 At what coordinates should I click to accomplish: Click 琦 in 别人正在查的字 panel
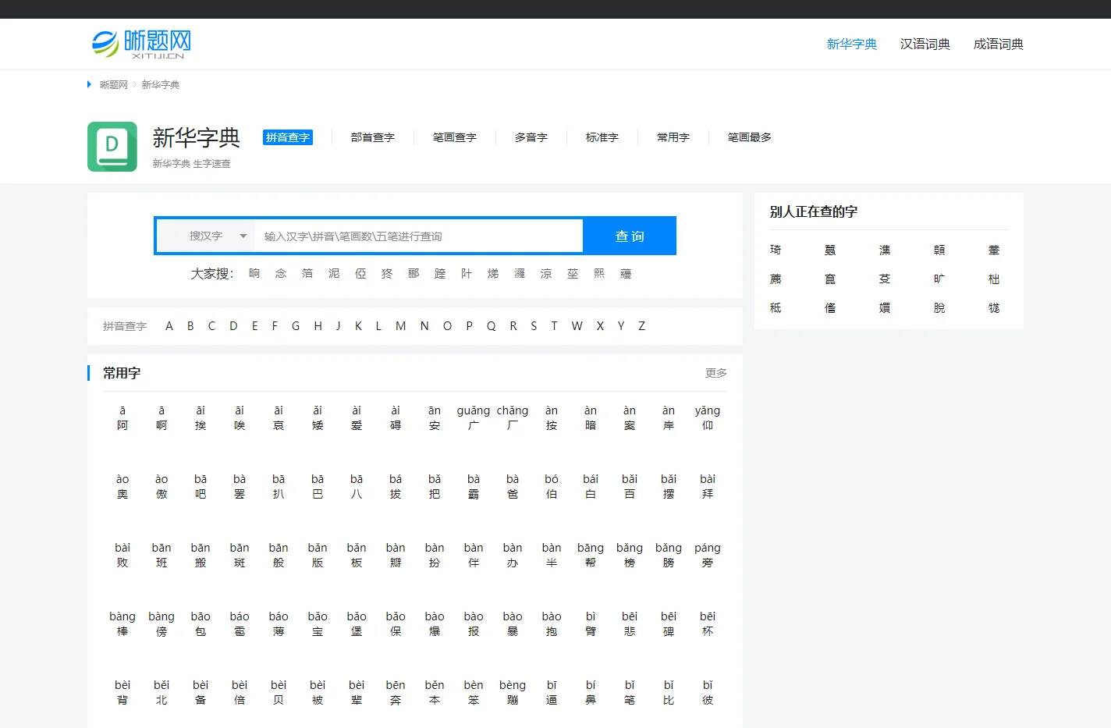(x=776, y=250)
